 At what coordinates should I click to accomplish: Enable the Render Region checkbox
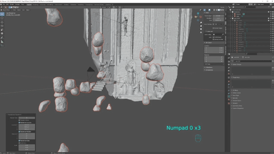[x=213, y=28]
